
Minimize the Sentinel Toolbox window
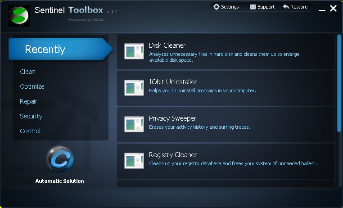point(322,10)
